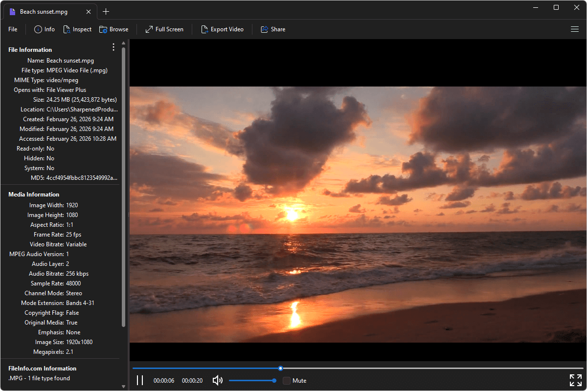Image resolution: width=587 pixels, height=391 pixels.
Task: Open the Info panel
Action: pos(44,29)
